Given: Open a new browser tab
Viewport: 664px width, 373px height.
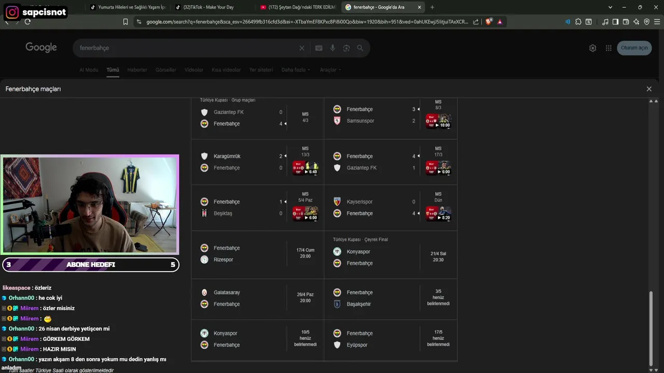Looking at the screenshot, I should click(x=432, y=7).
